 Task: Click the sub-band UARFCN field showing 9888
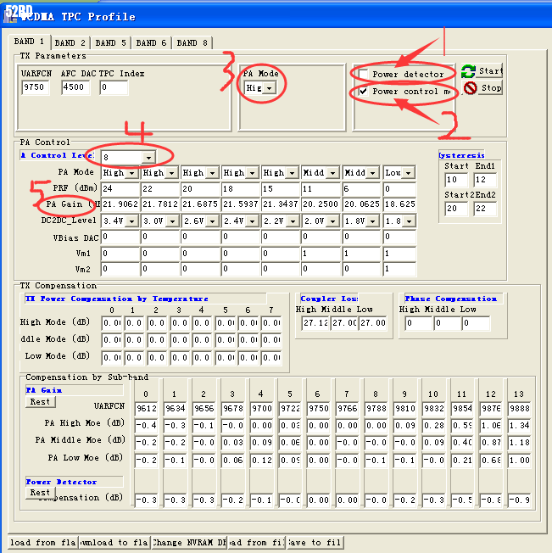(519, 409)
